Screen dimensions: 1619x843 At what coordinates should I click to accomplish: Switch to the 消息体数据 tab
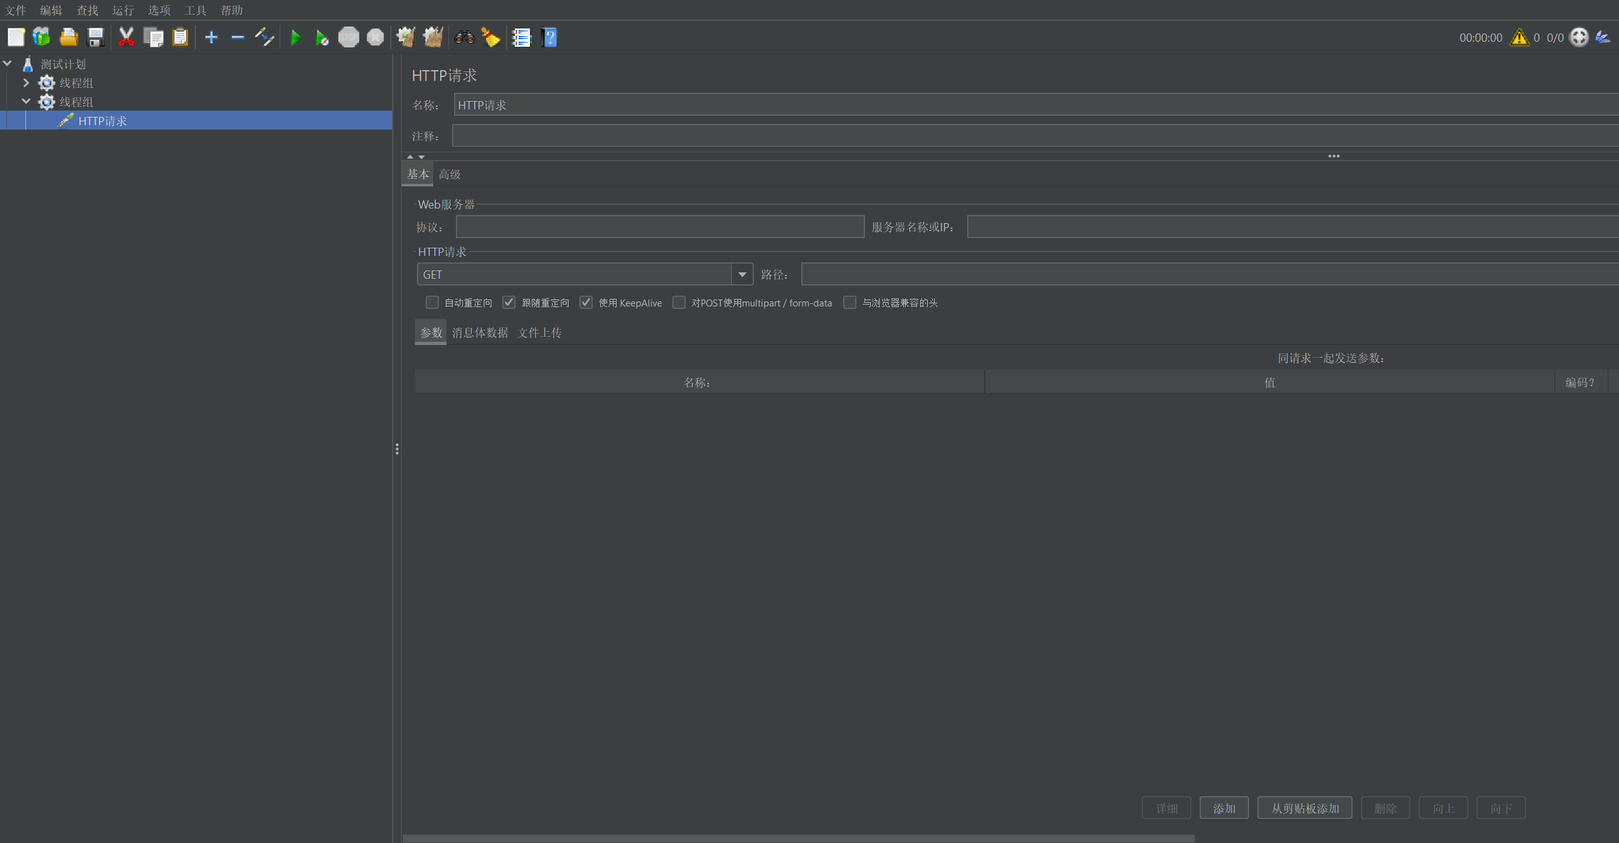479,333
